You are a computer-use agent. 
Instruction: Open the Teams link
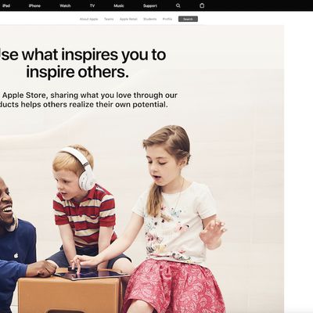[x=109, y=19]
